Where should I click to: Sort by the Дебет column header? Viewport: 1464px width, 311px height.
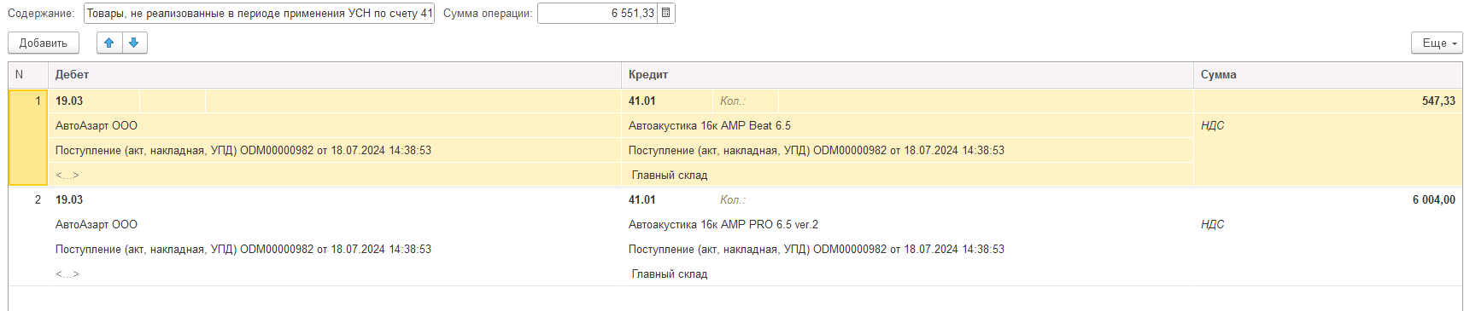pos(335,75)
